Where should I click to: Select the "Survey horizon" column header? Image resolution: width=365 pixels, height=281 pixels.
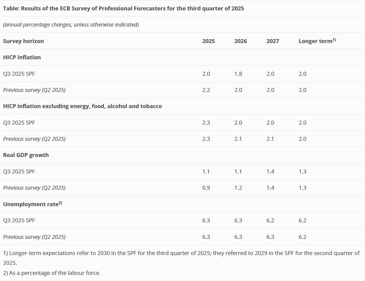click(23, 41)
